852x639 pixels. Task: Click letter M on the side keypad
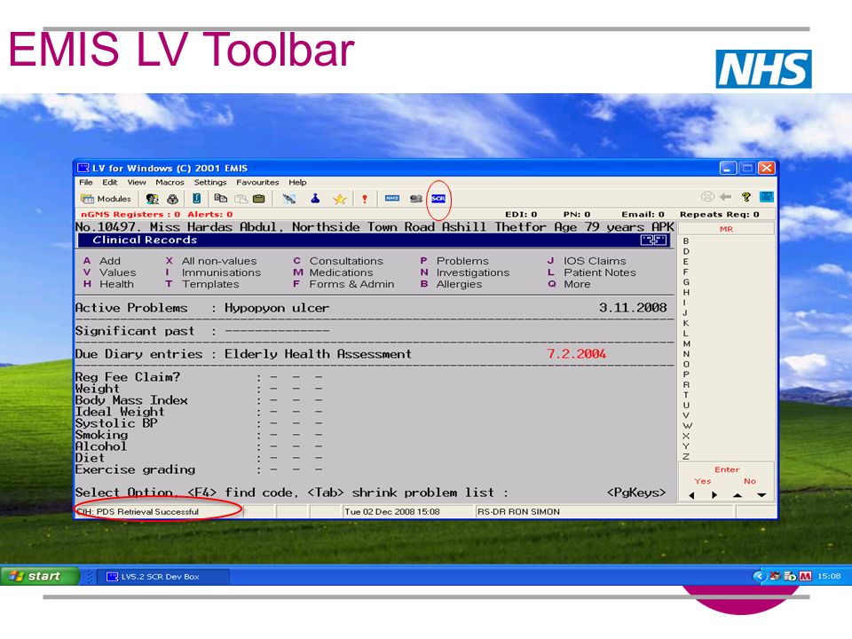[686, 344]
